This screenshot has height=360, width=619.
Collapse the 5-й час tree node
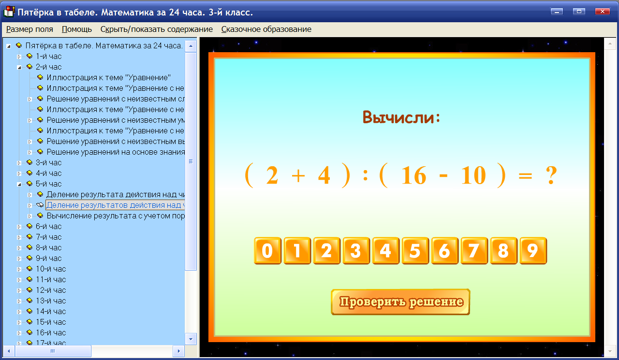[19, 184]
